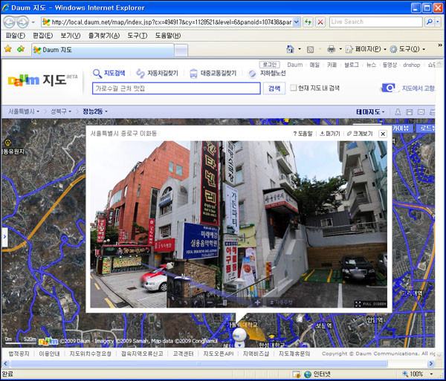Open the Favorites Center star icon

[8, 49]
